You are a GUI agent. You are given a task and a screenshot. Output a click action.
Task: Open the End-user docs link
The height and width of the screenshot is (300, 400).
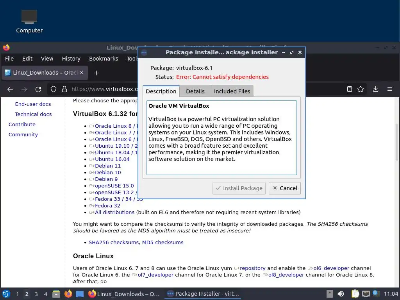tap(33, 104)
